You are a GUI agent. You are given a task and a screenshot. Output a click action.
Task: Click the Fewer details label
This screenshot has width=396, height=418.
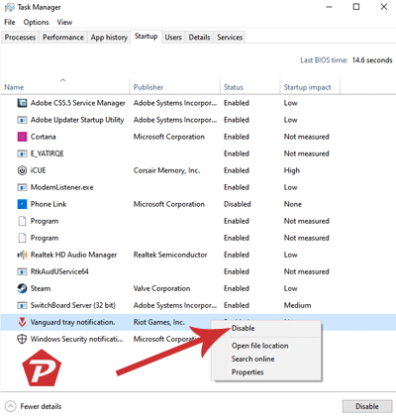coord(41,406)
